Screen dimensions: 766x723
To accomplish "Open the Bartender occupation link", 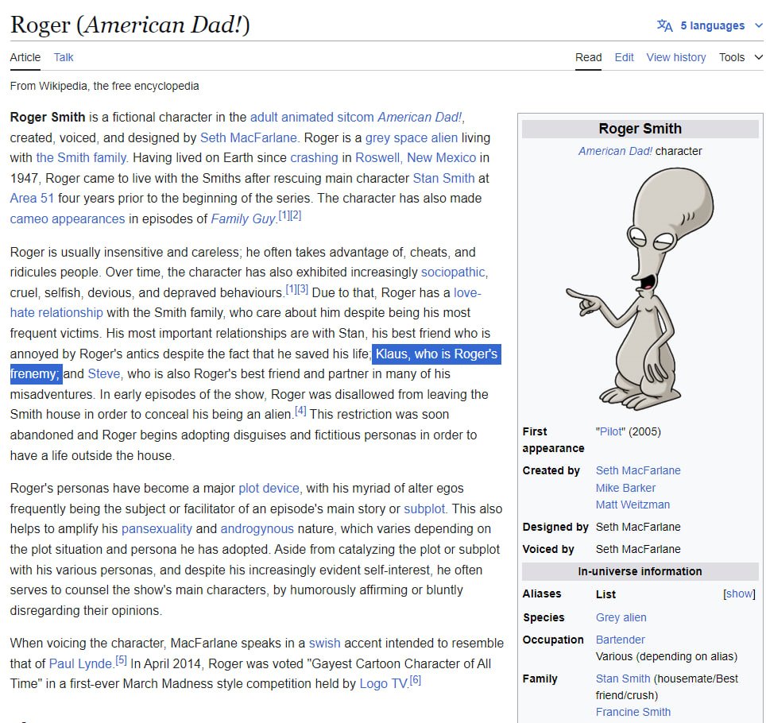I will 621,640.
